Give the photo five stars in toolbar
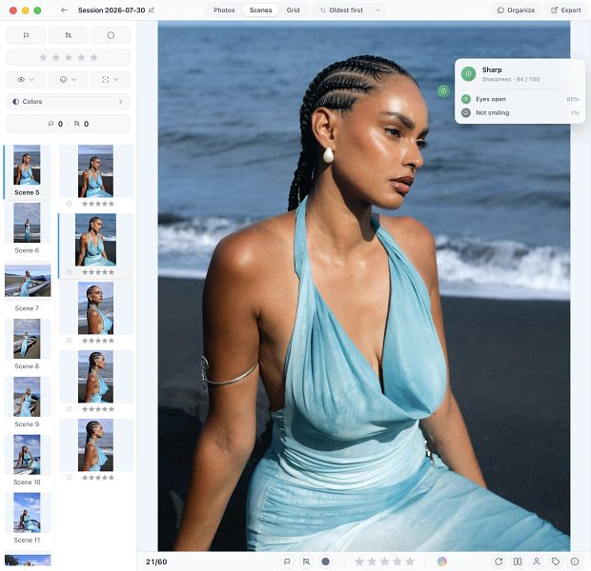This screenshot has height=571, width=591. pos(410,561)
